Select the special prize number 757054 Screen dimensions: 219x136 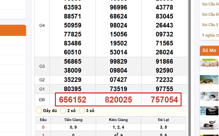[x=164, y=100]
